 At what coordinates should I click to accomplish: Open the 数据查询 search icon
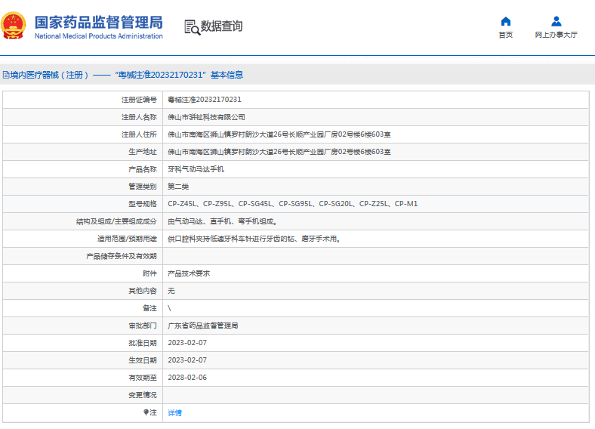pyautogui.click(x=192, y=27)
